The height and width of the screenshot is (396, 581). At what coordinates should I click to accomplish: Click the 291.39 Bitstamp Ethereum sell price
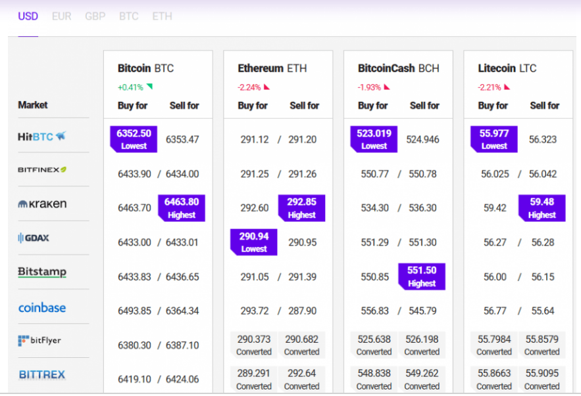303,276
